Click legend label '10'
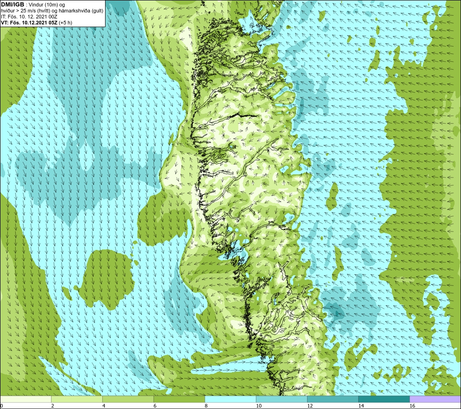461x409 pixels. (259, 406)
